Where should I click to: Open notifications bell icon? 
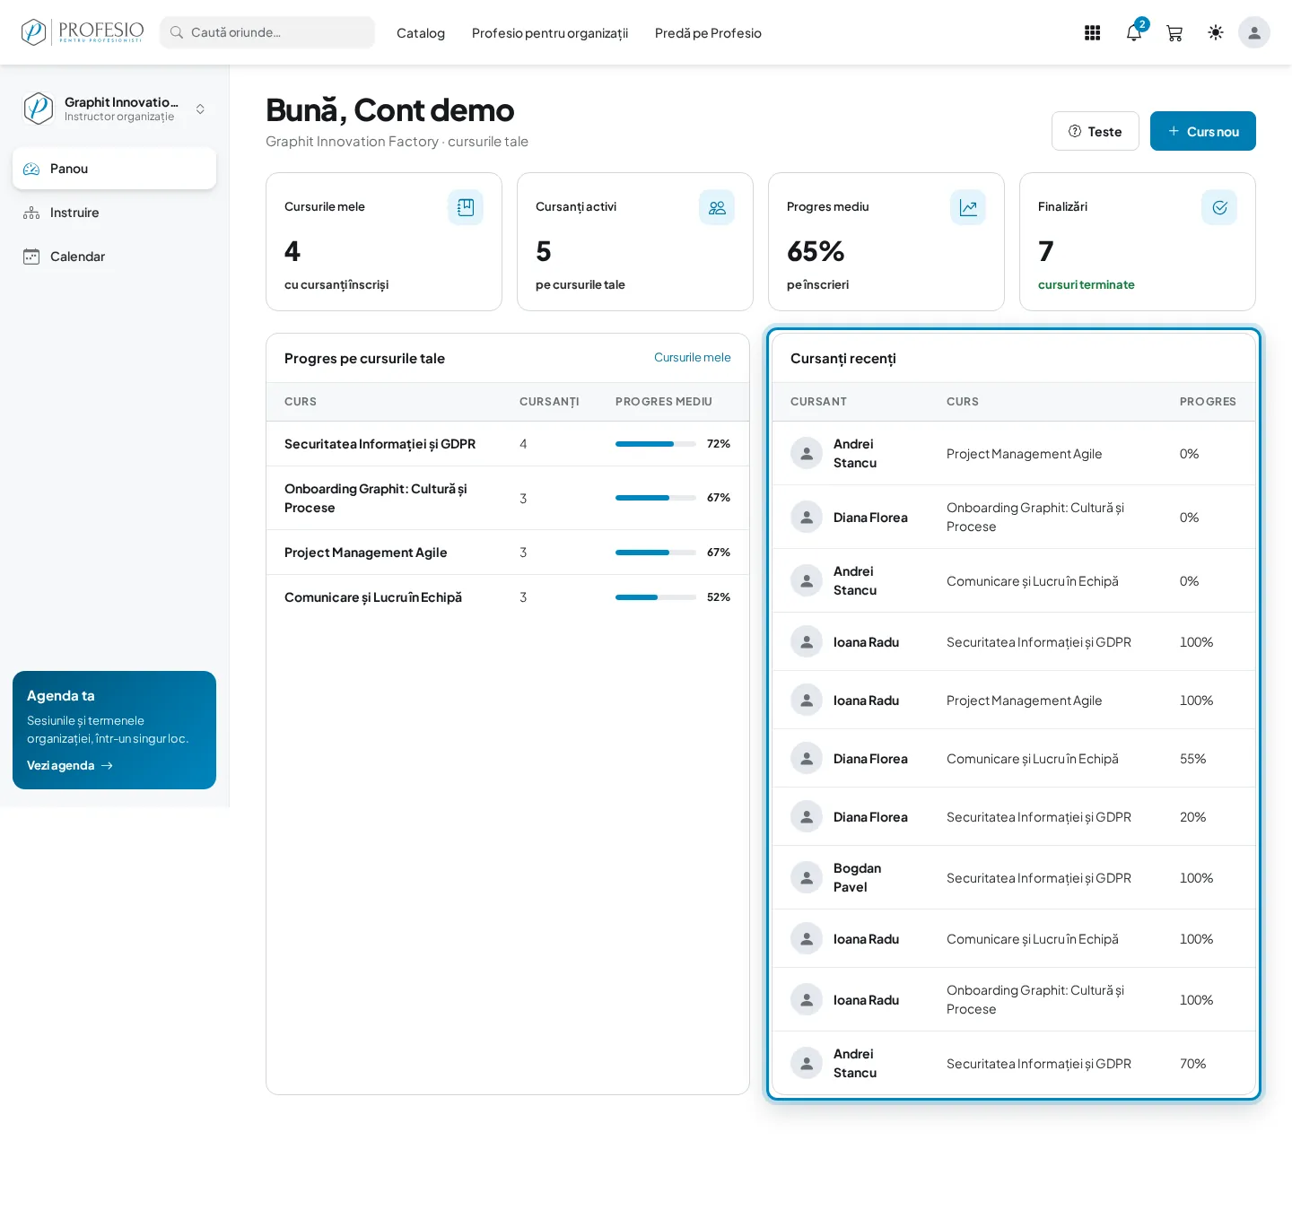[1134, 33]
